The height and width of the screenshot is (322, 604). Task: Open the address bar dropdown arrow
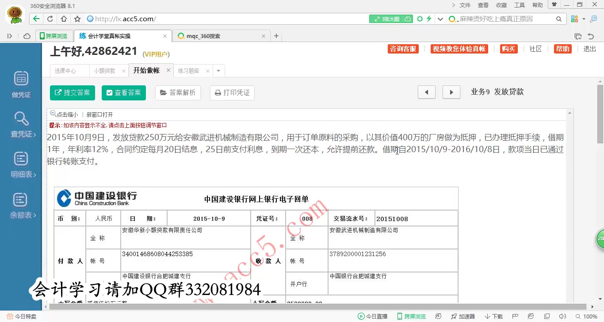tap(440, 19)
